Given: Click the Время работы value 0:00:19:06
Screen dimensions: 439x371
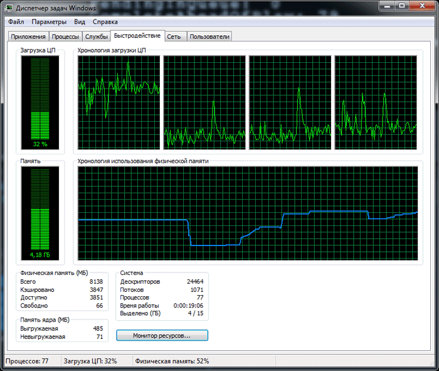Looking at the screenshot, I should 188,306.
